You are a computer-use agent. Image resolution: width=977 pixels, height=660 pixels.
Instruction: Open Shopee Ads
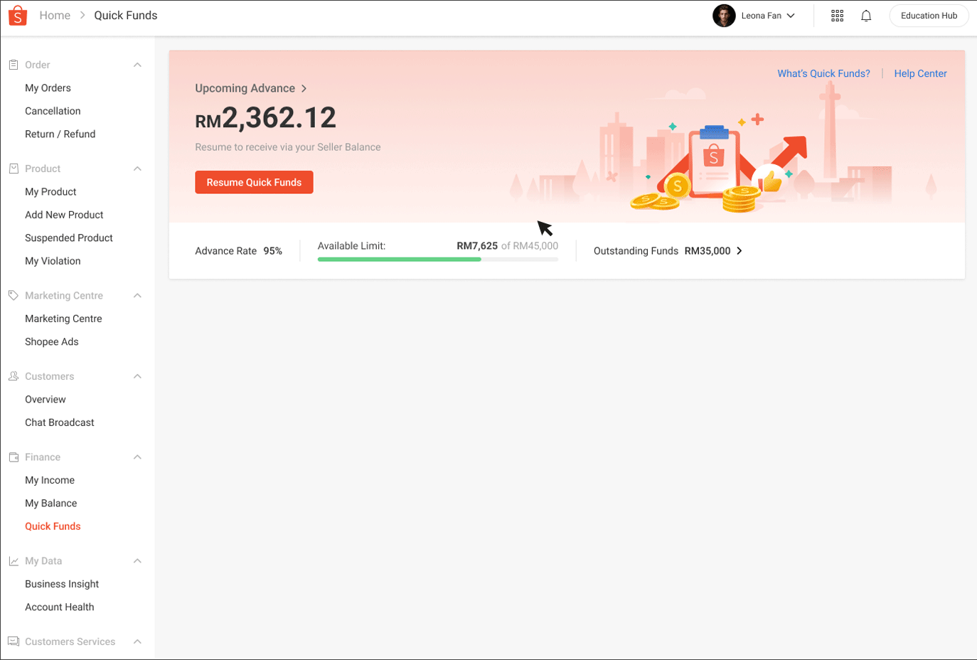52,342
